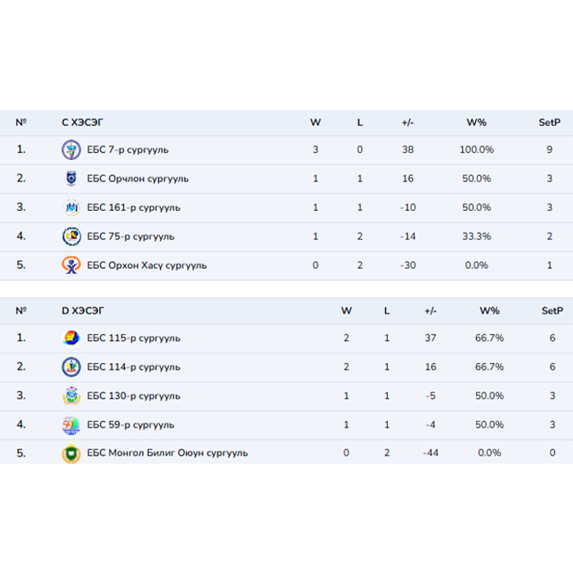The width and height of the screenshot is (573, 573).
Task: Click the ЕБС 130-р сургууль logo
Action: click(72, 396)
